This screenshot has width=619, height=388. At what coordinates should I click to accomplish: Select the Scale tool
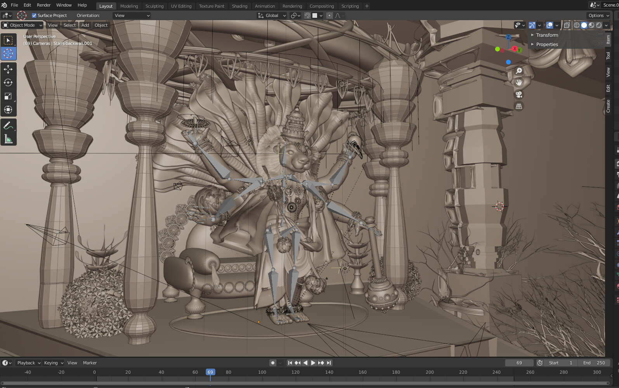click(x=8, y=96)
